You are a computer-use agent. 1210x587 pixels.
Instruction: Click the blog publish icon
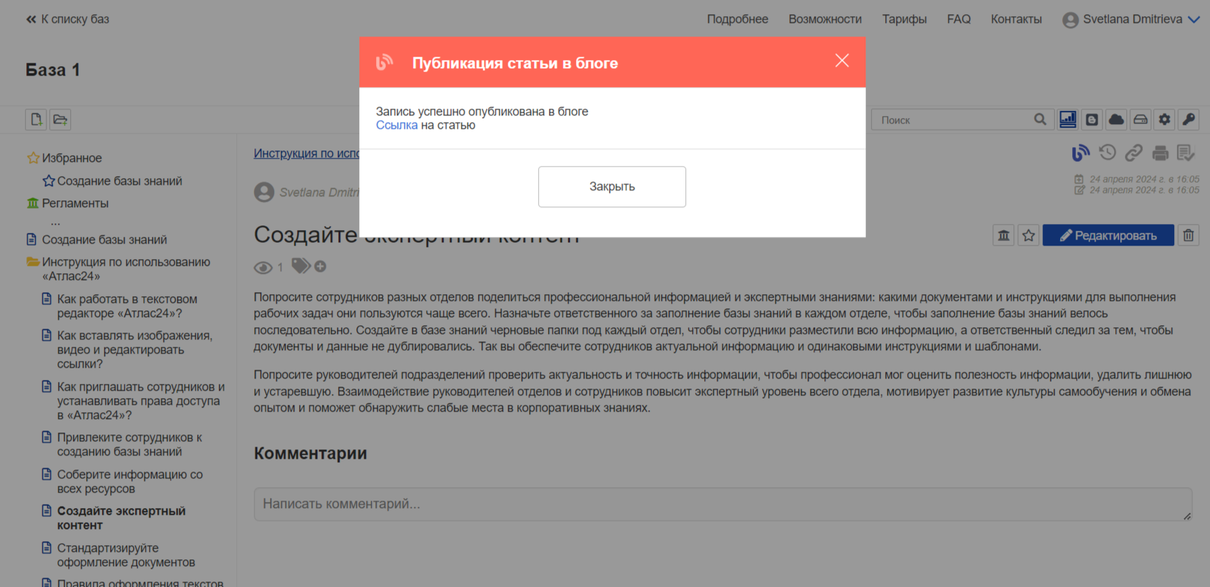click(1081, 153)
